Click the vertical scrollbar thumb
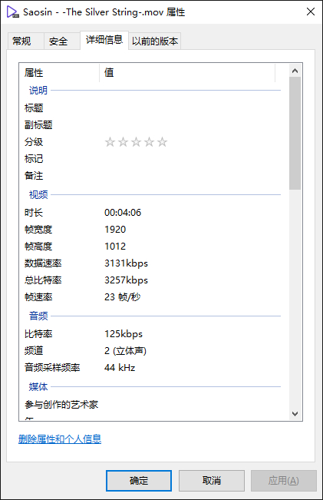This screenshot has width=323, height=500. [x=295, y=134]
